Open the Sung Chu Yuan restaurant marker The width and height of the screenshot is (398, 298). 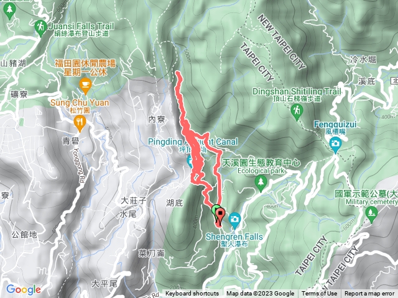pyautogui.click(x=80, y=123)
